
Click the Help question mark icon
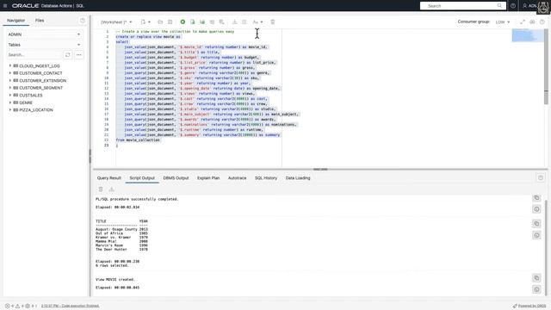513,6
